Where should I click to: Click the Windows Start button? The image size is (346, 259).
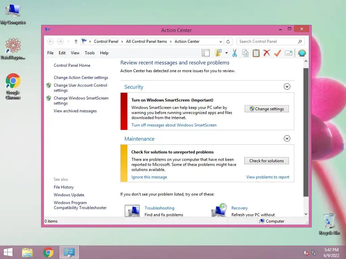pyautogui.click(x=8, y=252)
